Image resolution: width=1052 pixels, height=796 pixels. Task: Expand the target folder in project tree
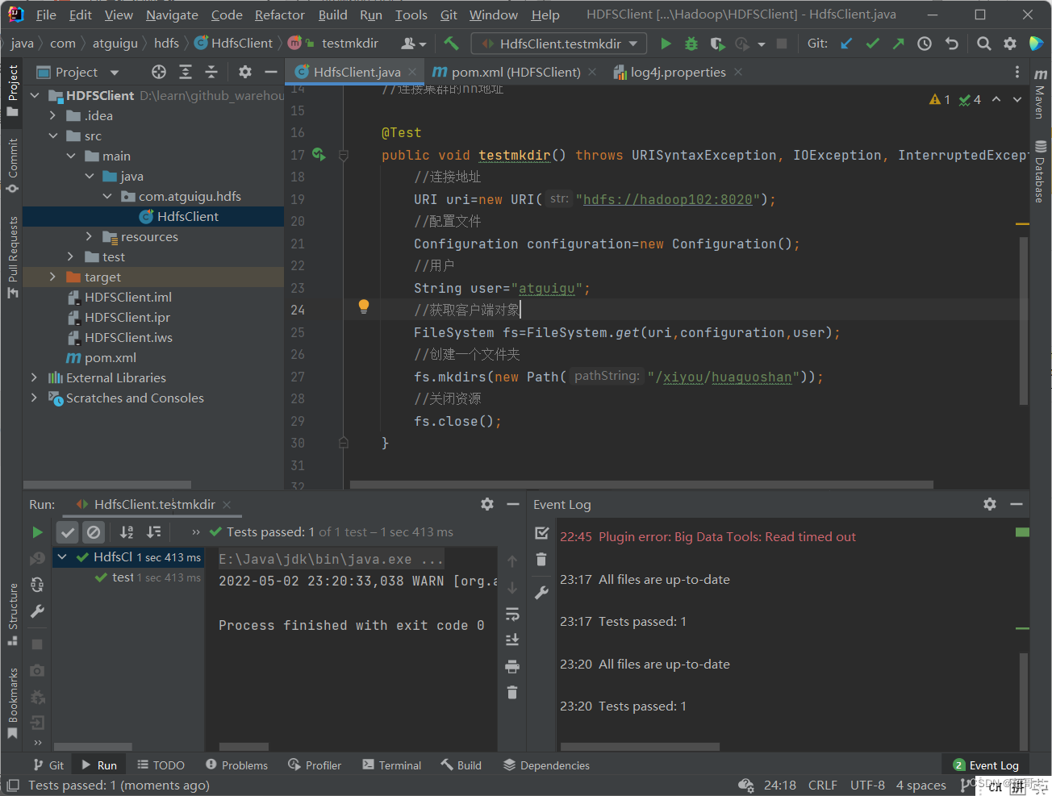pyautogui.click(x=52, y=277)
